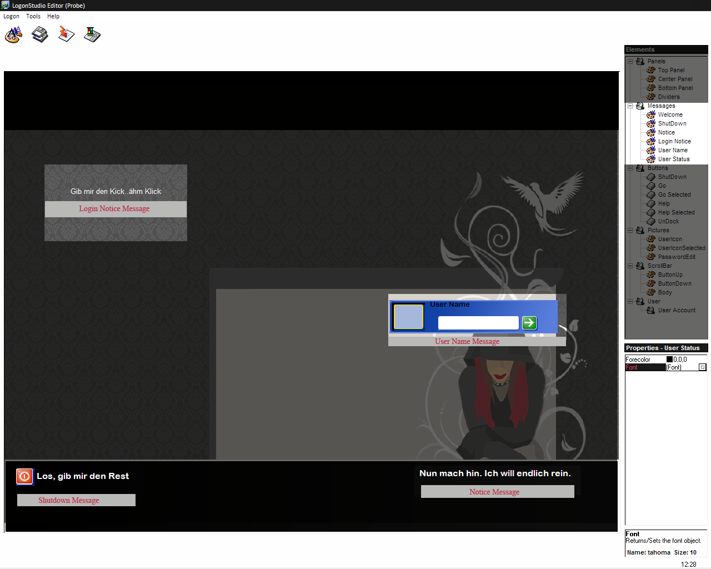Collapse the Panels tree node
This screenshot has width=711, height=569.
click(x=630, y=61)
